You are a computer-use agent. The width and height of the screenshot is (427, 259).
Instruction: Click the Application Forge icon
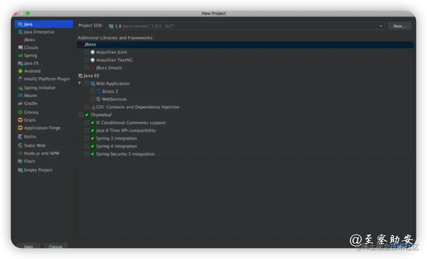[x=20, y=128]
